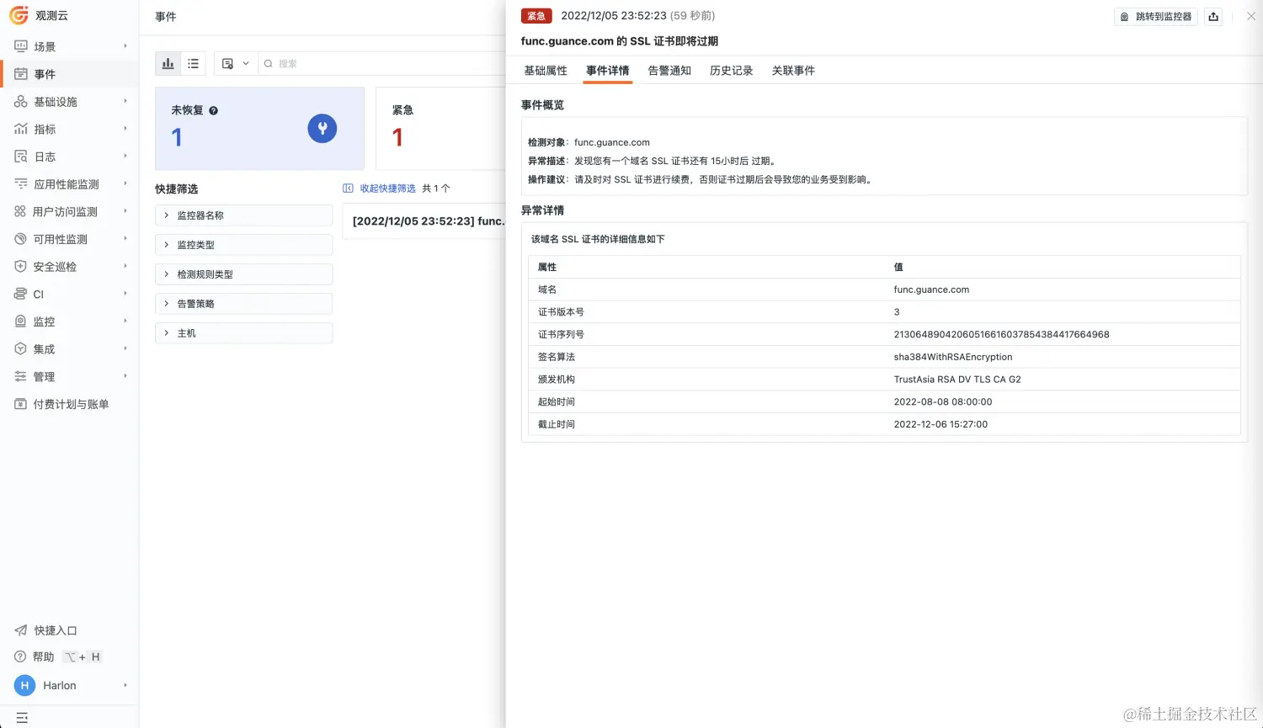Open 基础设施 via its sidebar icon
Screen dimensions: 1263x728
[21, 102]
